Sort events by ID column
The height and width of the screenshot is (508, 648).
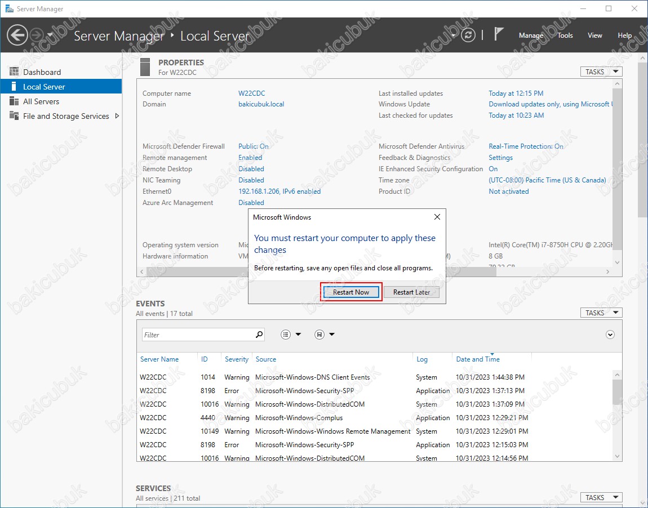click(x=204, y=359)
